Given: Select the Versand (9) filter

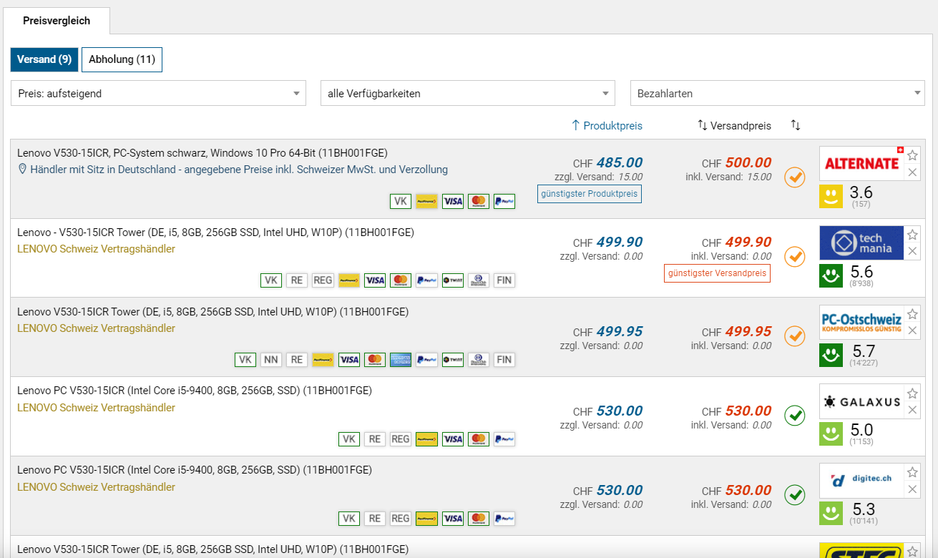Looking at the screenshot, I should [x=44, y=59].
